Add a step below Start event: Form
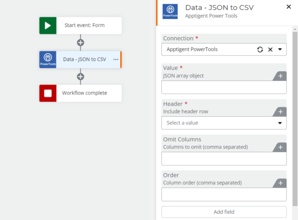The image size is (298, 220). point(80,42)
